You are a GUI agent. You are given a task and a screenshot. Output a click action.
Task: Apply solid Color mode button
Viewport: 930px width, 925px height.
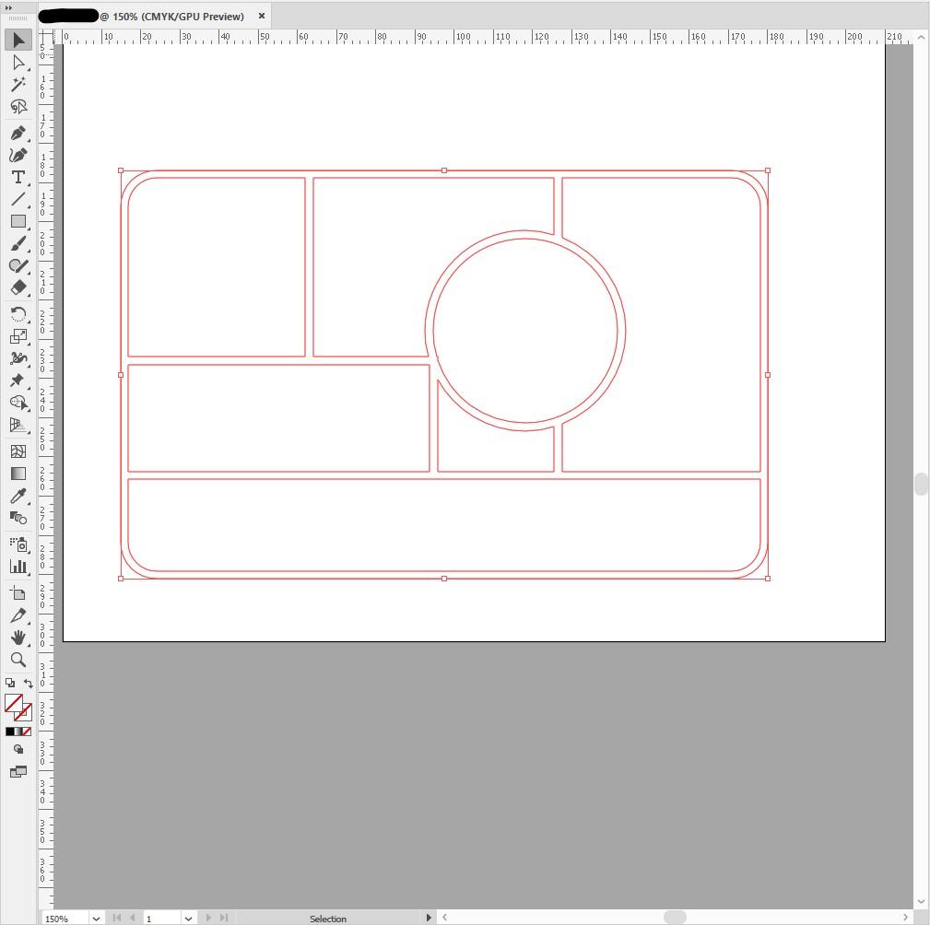click(10, 732)
